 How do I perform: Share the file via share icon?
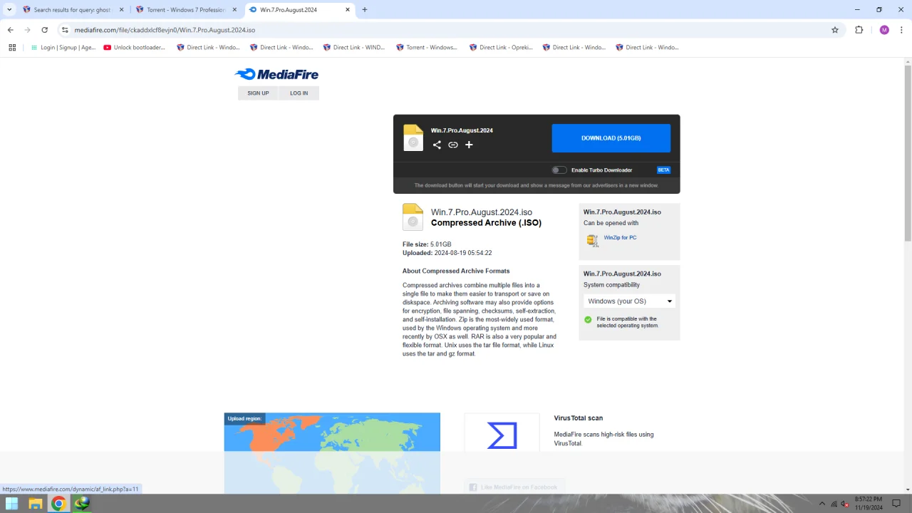tap(437, 145)
